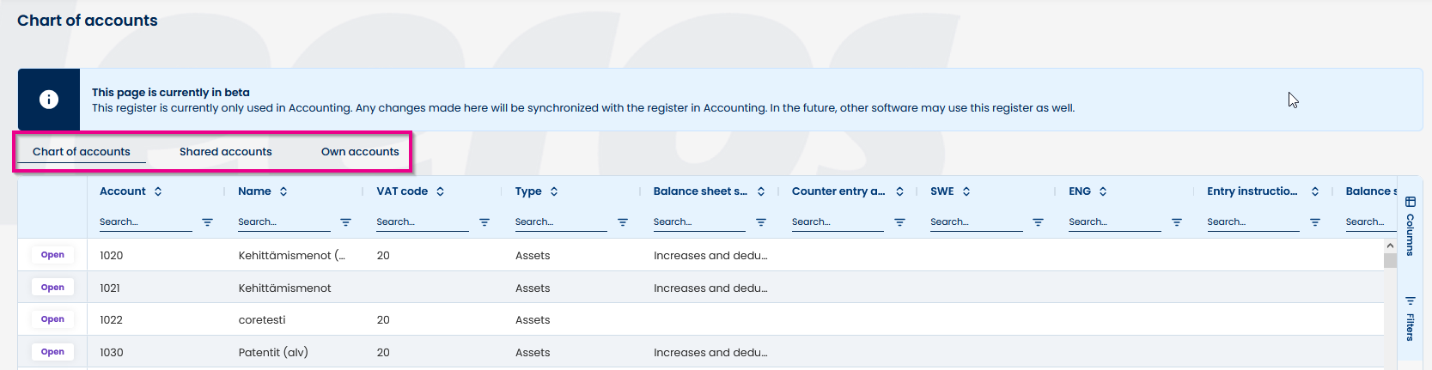Open the SWE column filter icon

(x=1038, y=222)
